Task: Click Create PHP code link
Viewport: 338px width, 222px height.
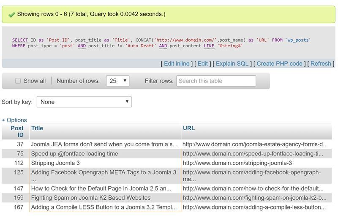Action: [x=279, y=64]
